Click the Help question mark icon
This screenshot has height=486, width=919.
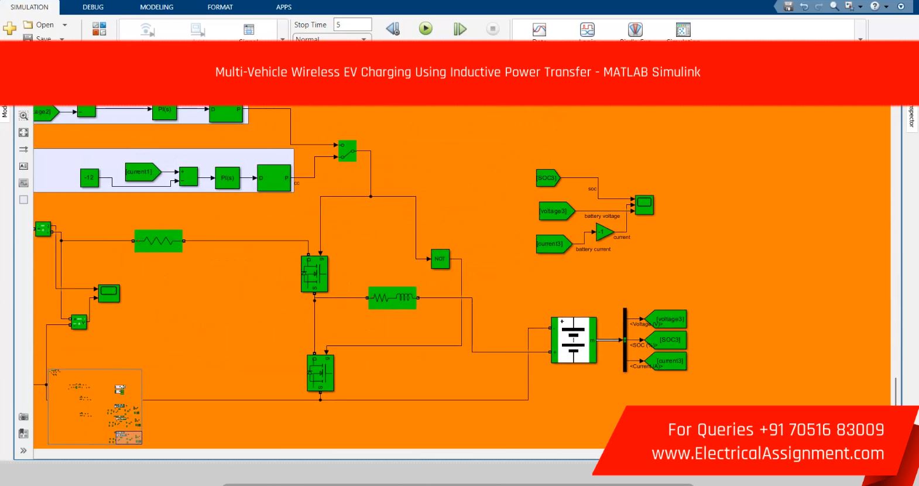click(x=875, y=6)
